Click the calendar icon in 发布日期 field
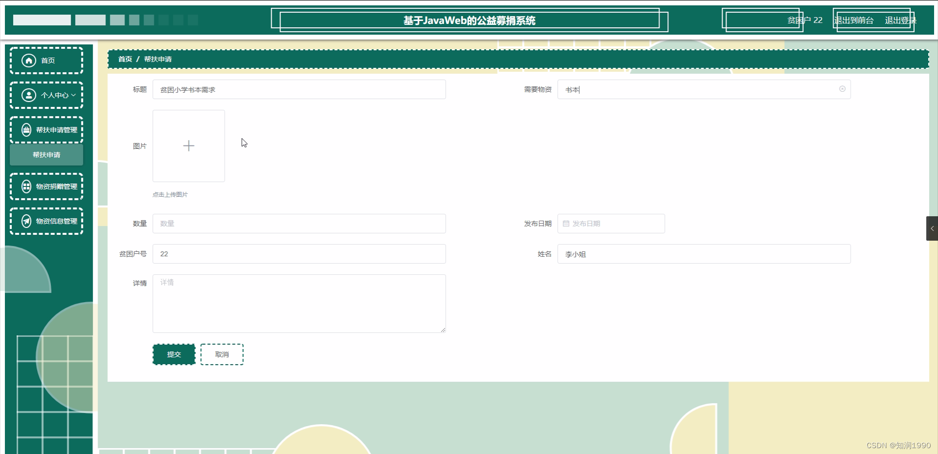The height and width of the screenshot is (454, 938). point(566,224)
